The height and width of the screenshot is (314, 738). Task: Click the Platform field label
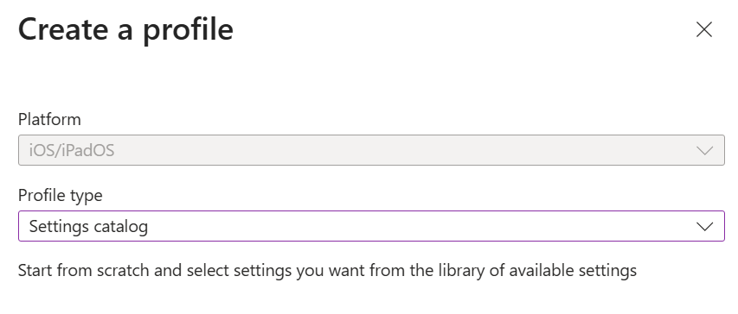point(49,119)
